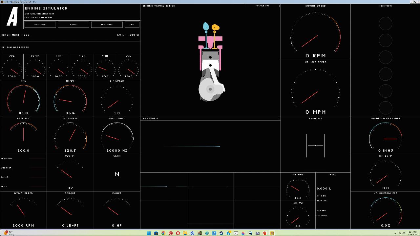Click the Dyno Speed gauge
Viewport: 420px width, 236px height.
(x=23, y=210)
